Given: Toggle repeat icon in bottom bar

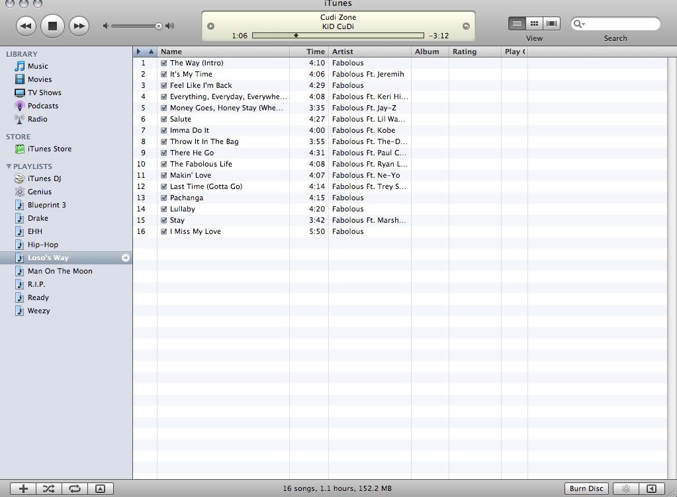Looking at the screenshot, I should pos(75,489).
